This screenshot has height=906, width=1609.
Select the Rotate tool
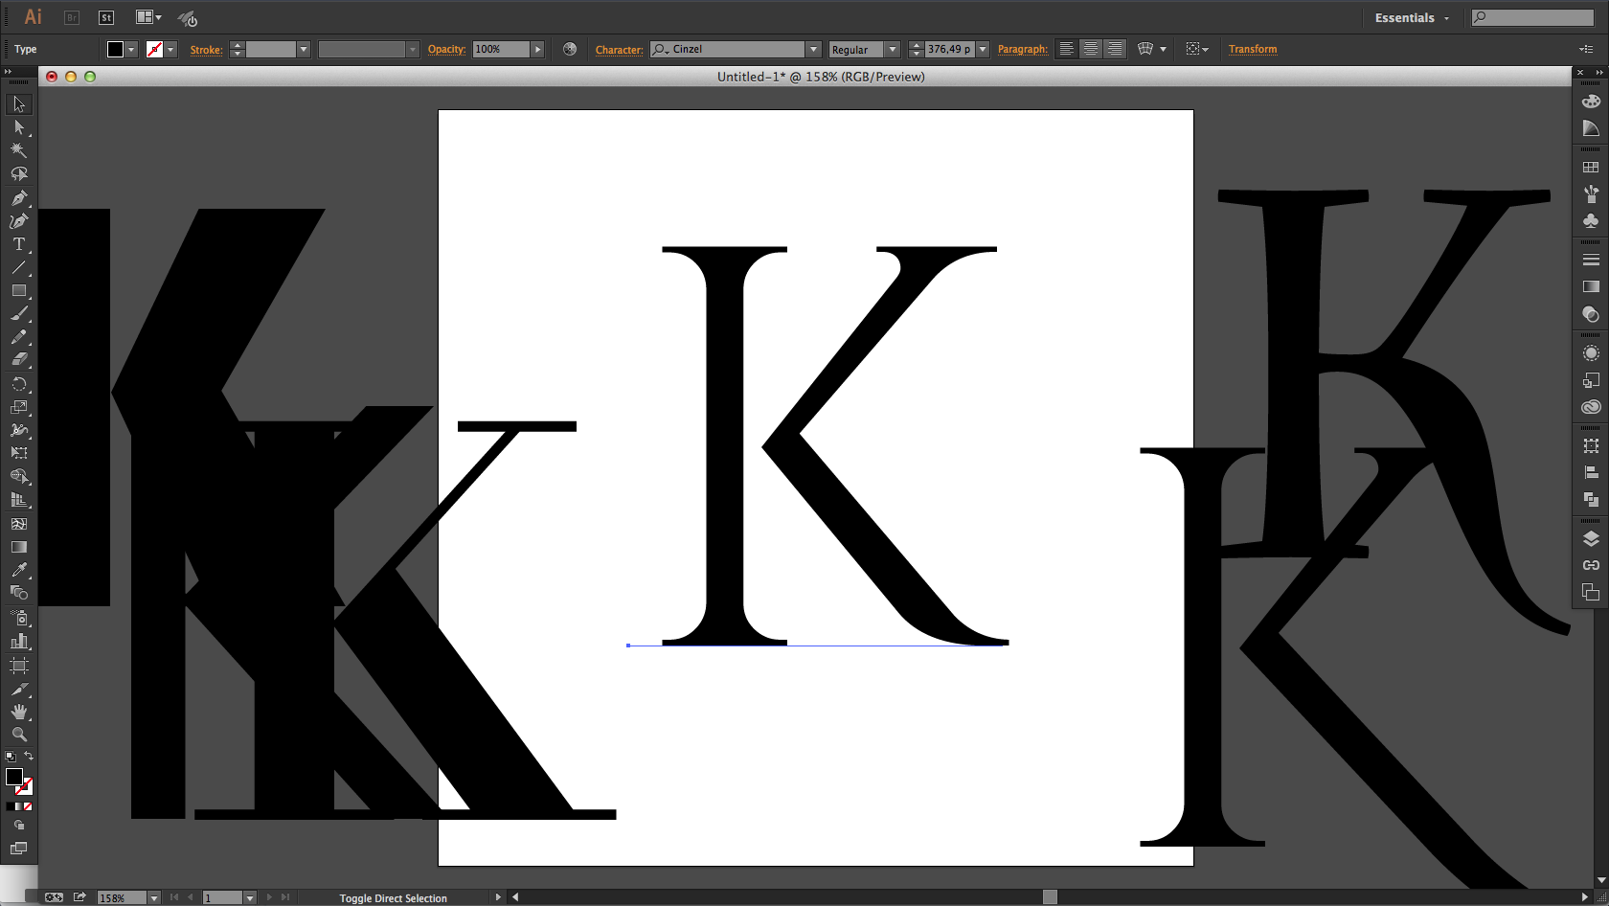point(19,384)
